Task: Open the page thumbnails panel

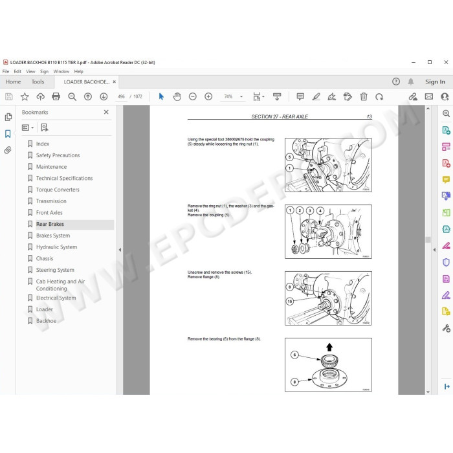Action: 8,116
